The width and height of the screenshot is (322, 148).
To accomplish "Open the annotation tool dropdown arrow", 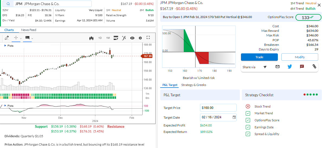I will [x=32, y=38].
